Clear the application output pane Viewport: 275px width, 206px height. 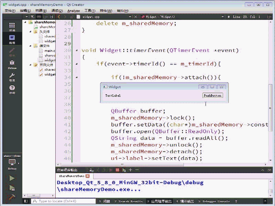tap(91, 170)
